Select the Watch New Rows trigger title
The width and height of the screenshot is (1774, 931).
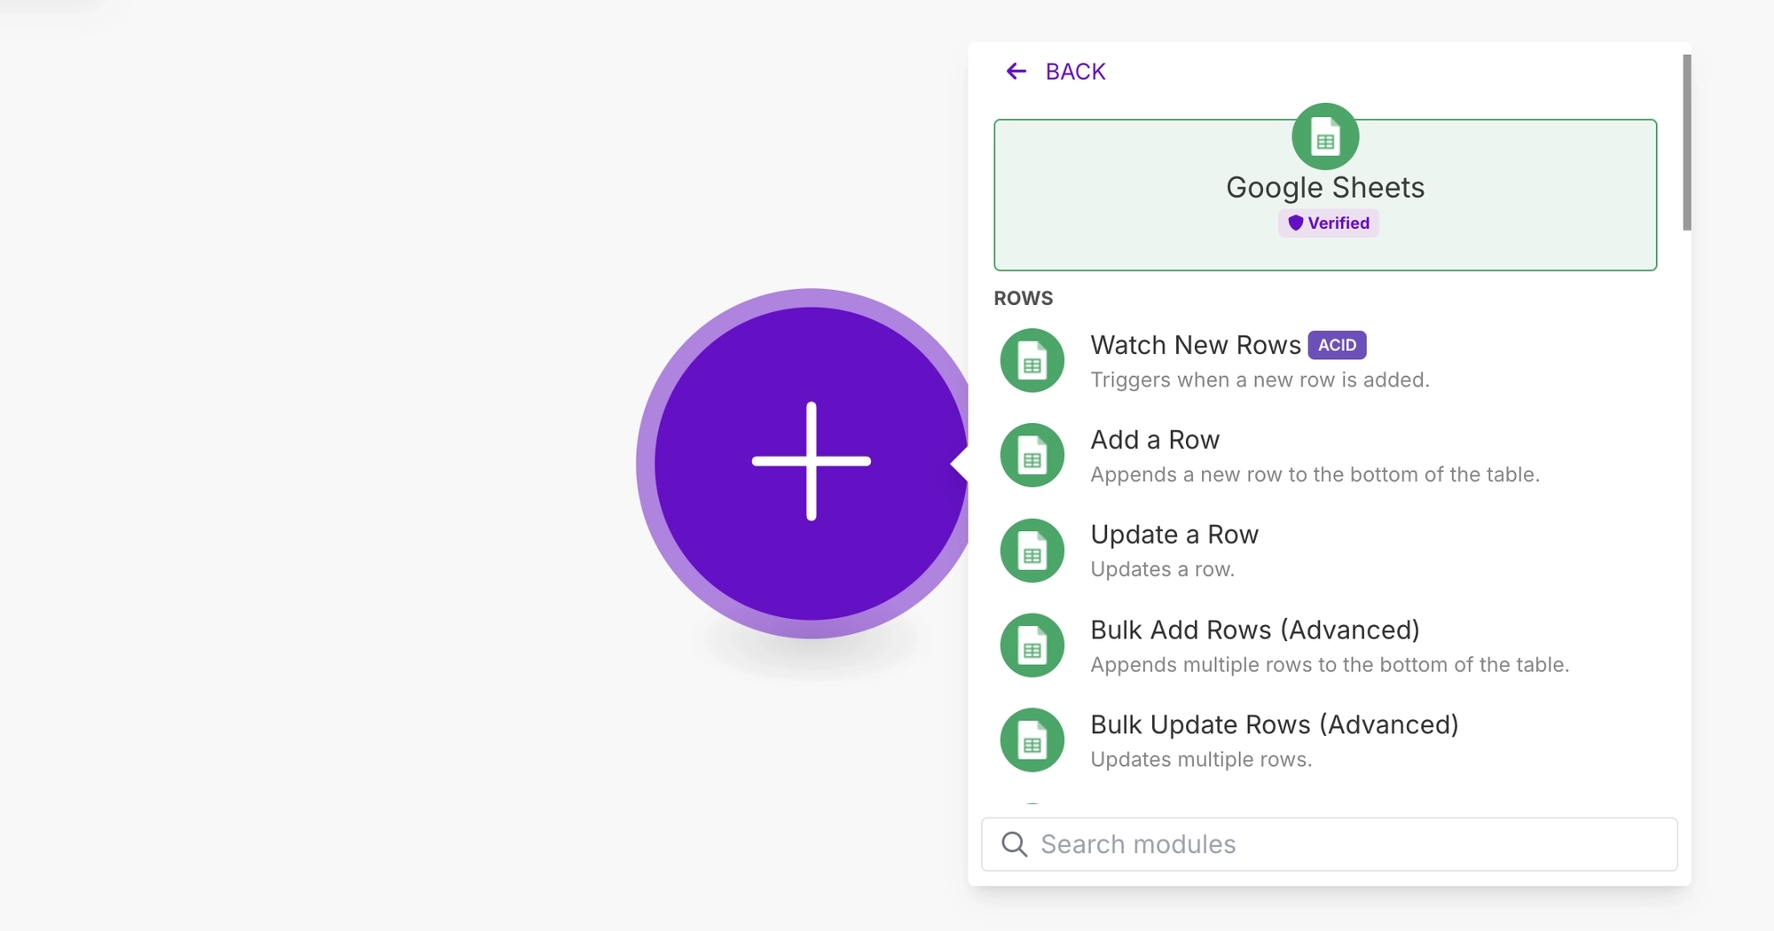point(1195,345)
